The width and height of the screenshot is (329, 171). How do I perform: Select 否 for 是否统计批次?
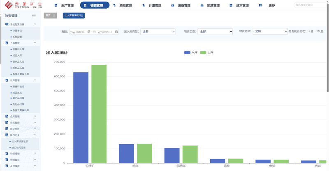pyautogui.click(x=309, y=31)
